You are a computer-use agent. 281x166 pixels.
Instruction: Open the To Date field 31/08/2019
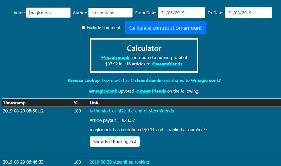click(248, 13)
